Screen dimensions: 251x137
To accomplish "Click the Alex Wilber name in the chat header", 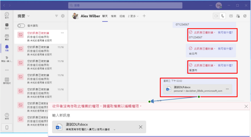I will click(90, 16).
